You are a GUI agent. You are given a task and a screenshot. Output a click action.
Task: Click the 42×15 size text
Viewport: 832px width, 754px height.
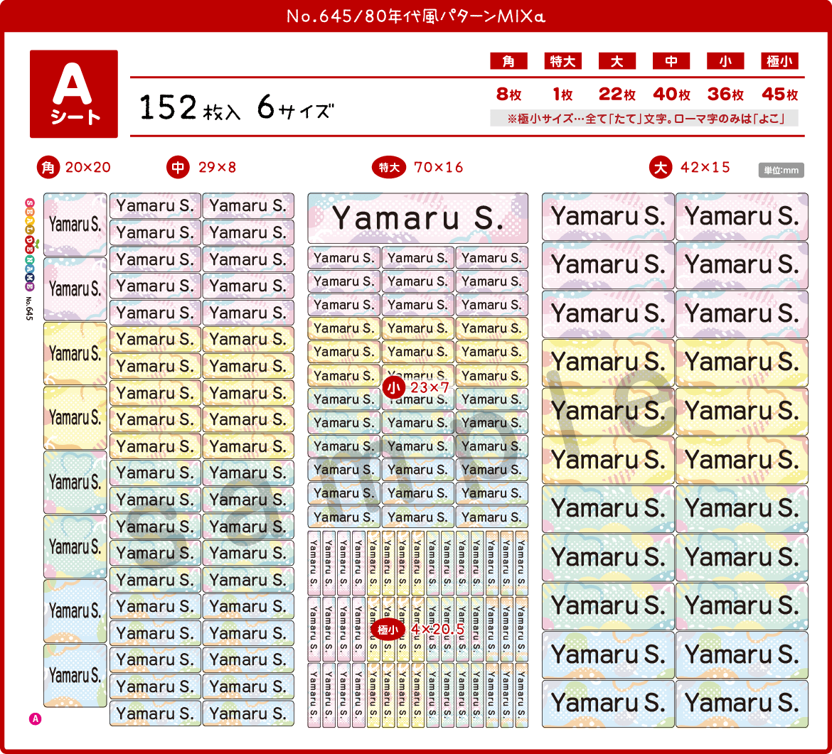[x=705, y=168]
